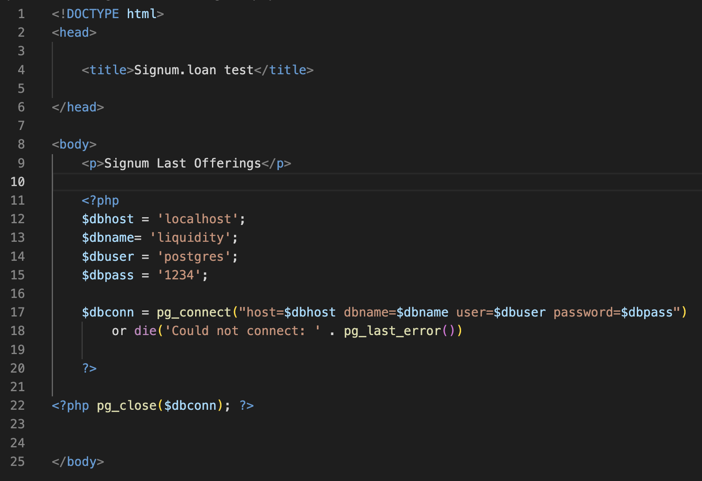702x481 pixels.
Task: Click the pg_connect function name
Action: pos(194,312)
